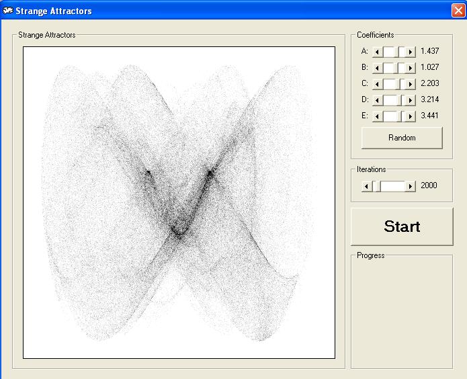The width and height of the screenshot is (467, 379).
Task: Decrease coefficient D using its left arrow
Action: tap(378, 100)
